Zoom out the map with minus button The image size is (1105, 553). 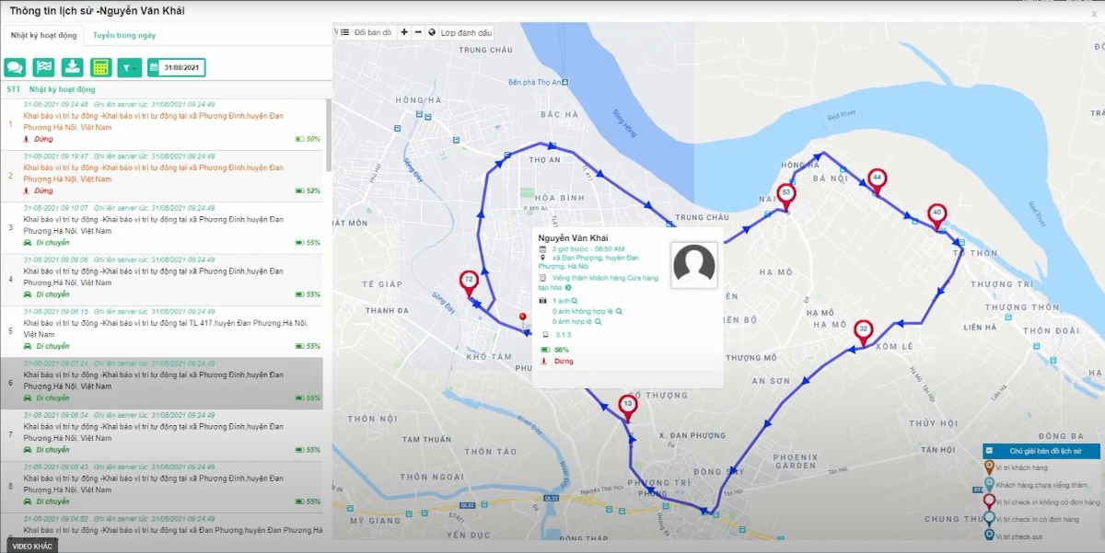coord(418,32)
